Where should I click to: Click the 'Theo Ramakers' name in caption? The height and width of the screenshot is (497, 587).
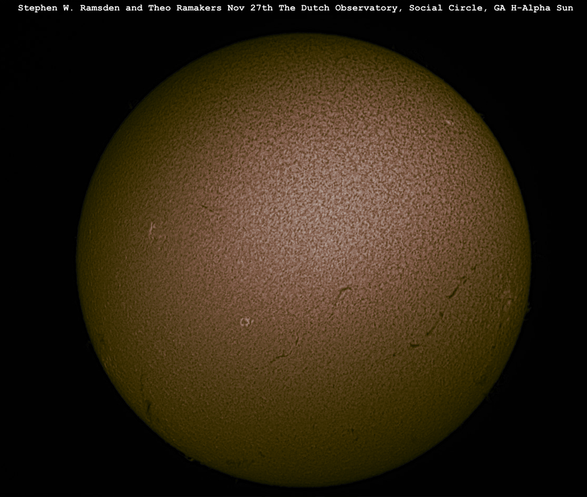tap(185, 8)
